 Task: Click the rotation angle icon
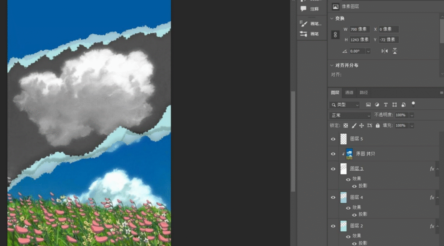pyautogui.click(x=345, y=51)
